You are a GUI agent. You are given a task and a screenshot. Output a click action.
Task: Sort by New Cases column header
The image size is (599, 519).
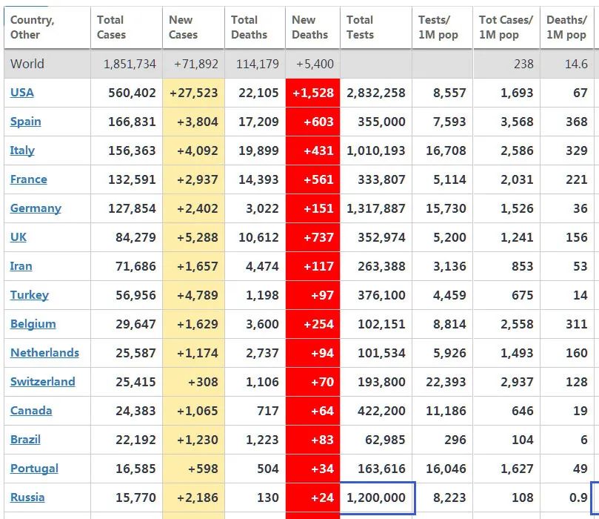pyautogui.click(x=183, y=27)
